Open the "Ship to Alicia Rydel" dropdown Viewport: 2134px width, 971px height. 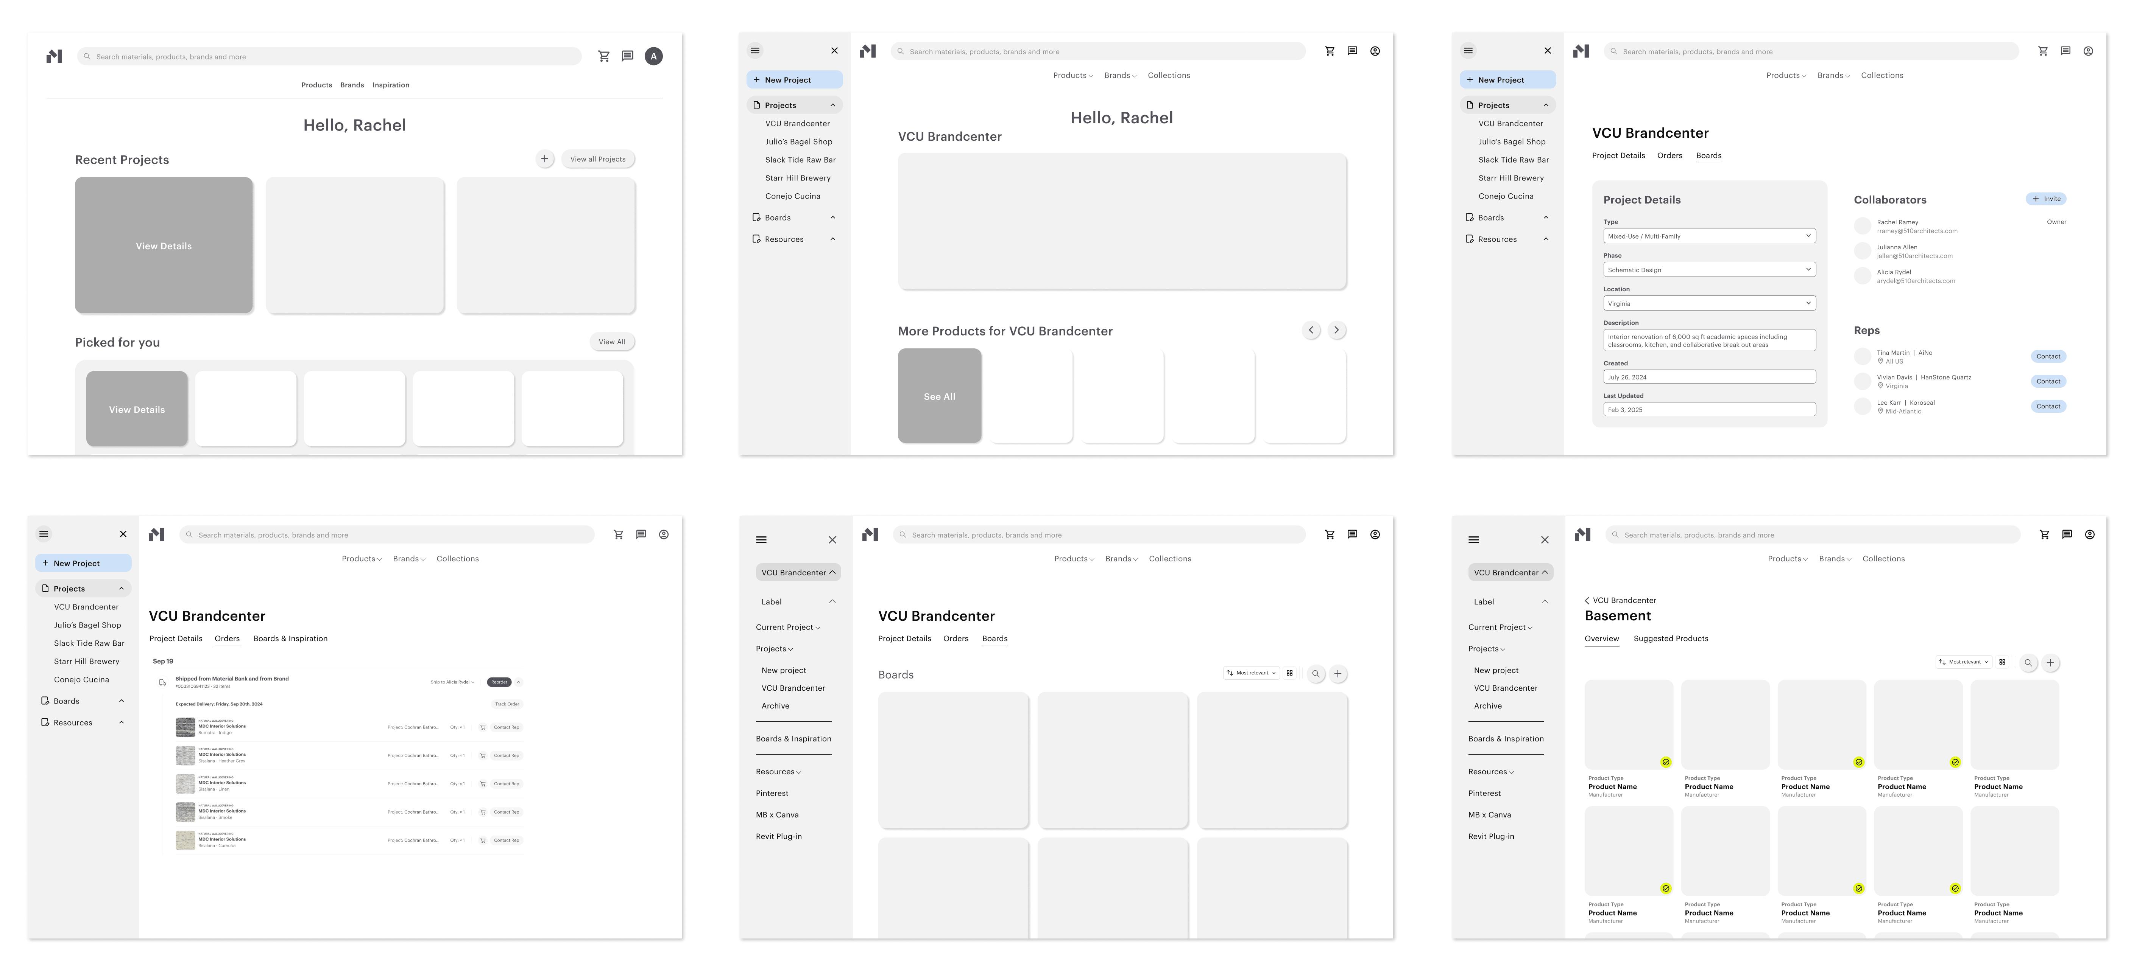click(452, 683)
